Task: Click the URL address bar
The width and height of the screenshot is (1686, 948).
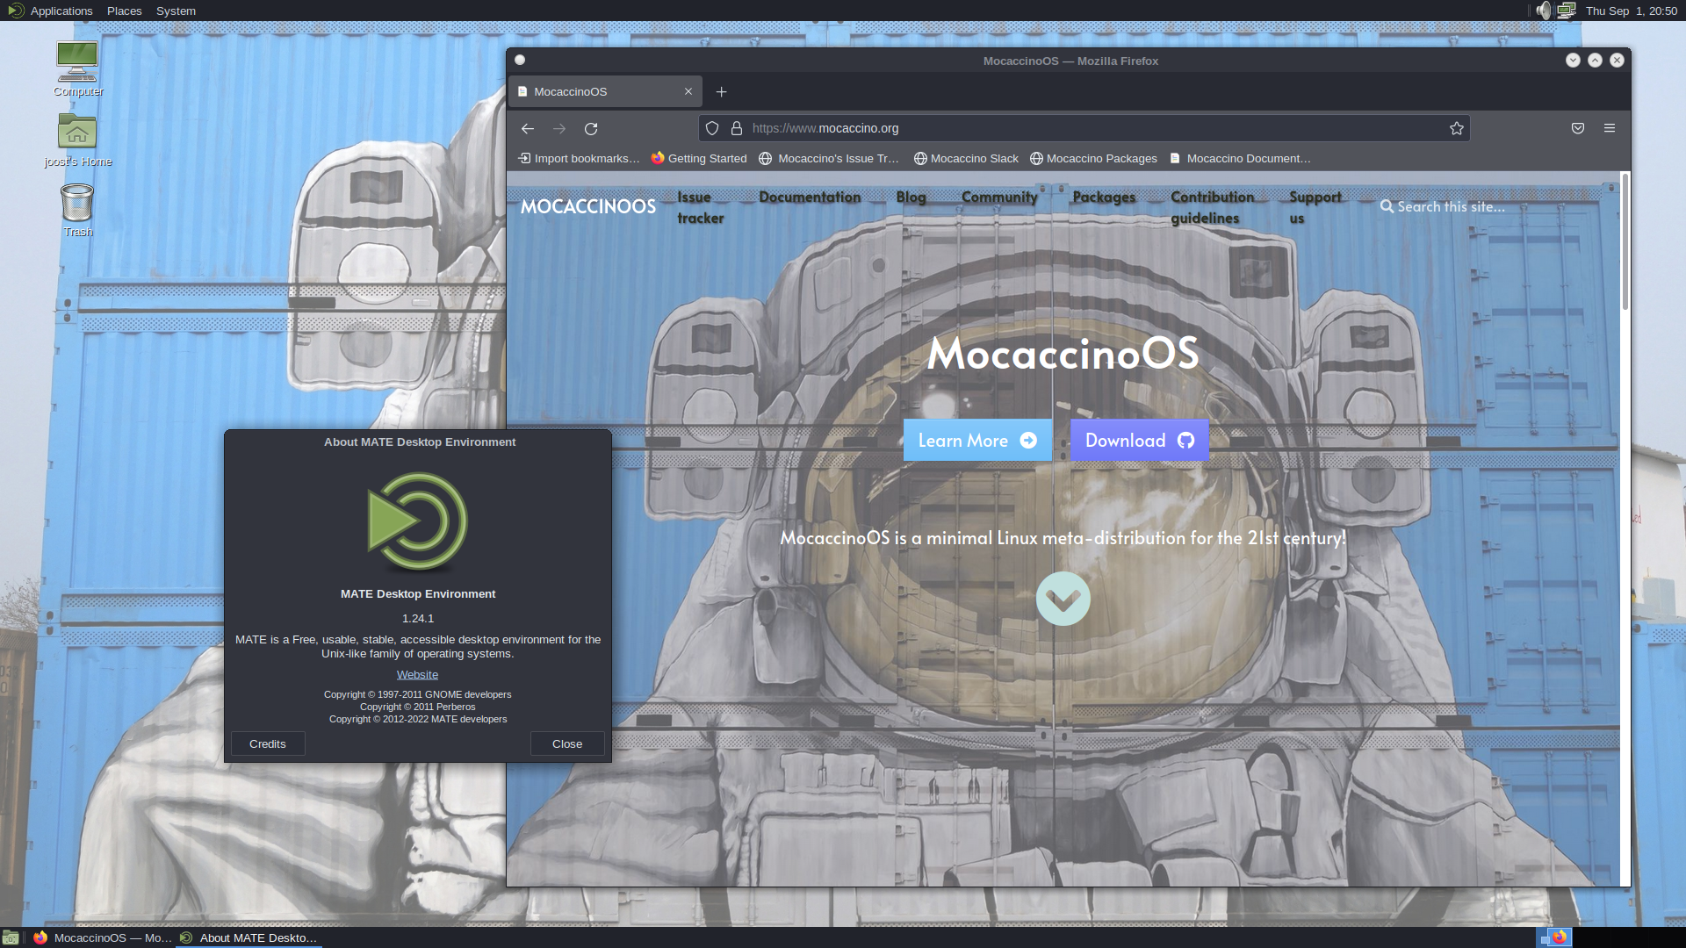Action: coord(1084,128)
